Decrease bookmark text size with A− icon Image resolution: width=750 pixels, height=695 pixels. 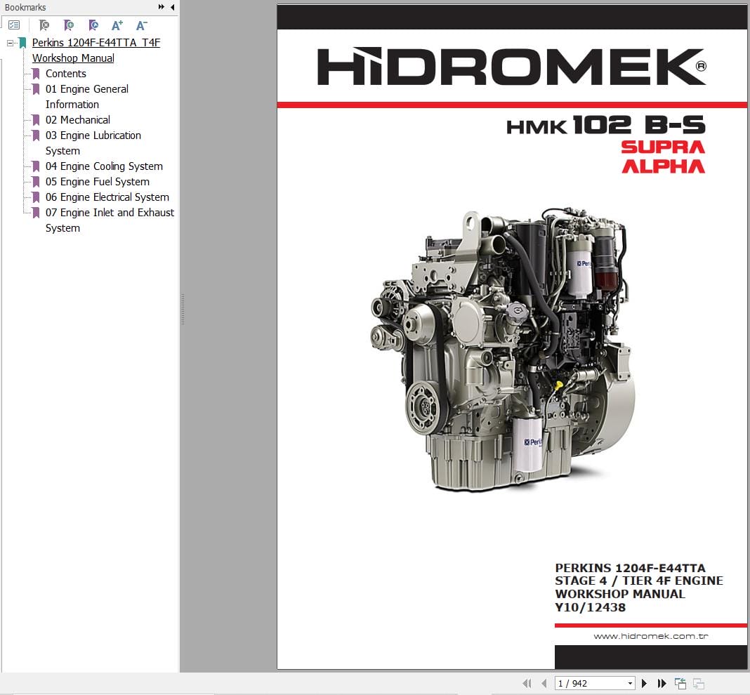click(142, 24)
